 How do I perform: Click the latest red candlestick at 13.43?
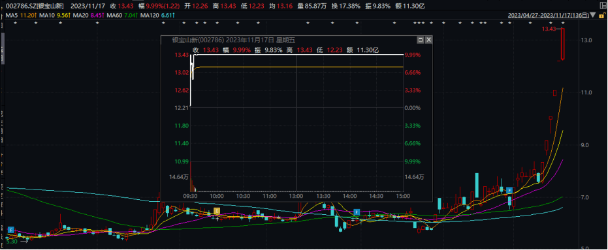[563, 44]
